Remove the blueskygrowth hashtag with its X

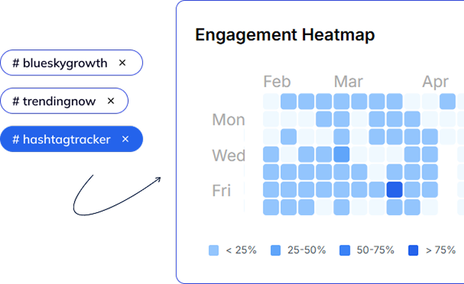click(x=122, y=62)
